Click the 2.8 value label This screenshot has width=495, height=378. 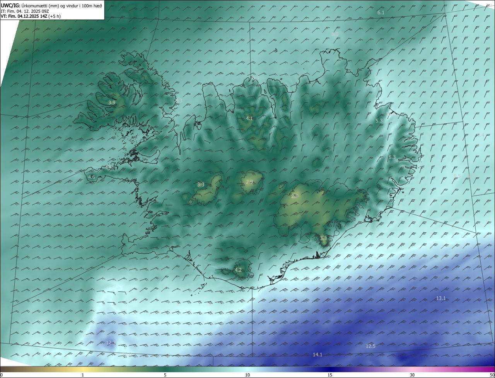click(295, 196)
